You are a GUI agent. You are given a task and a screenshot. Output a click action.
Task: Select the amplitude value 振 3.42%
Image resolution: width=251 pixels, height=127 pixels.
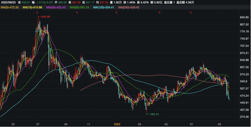click(x=143, y=2)
